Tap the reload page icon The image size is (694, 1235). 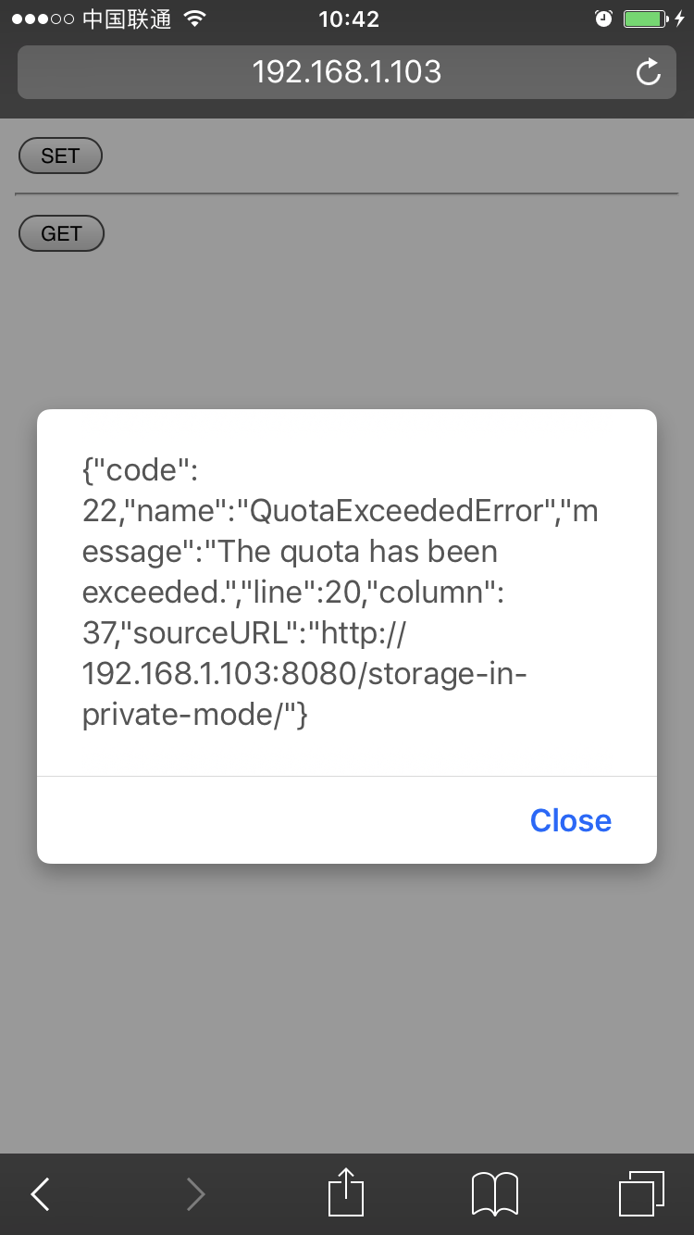tap(649, 72)
